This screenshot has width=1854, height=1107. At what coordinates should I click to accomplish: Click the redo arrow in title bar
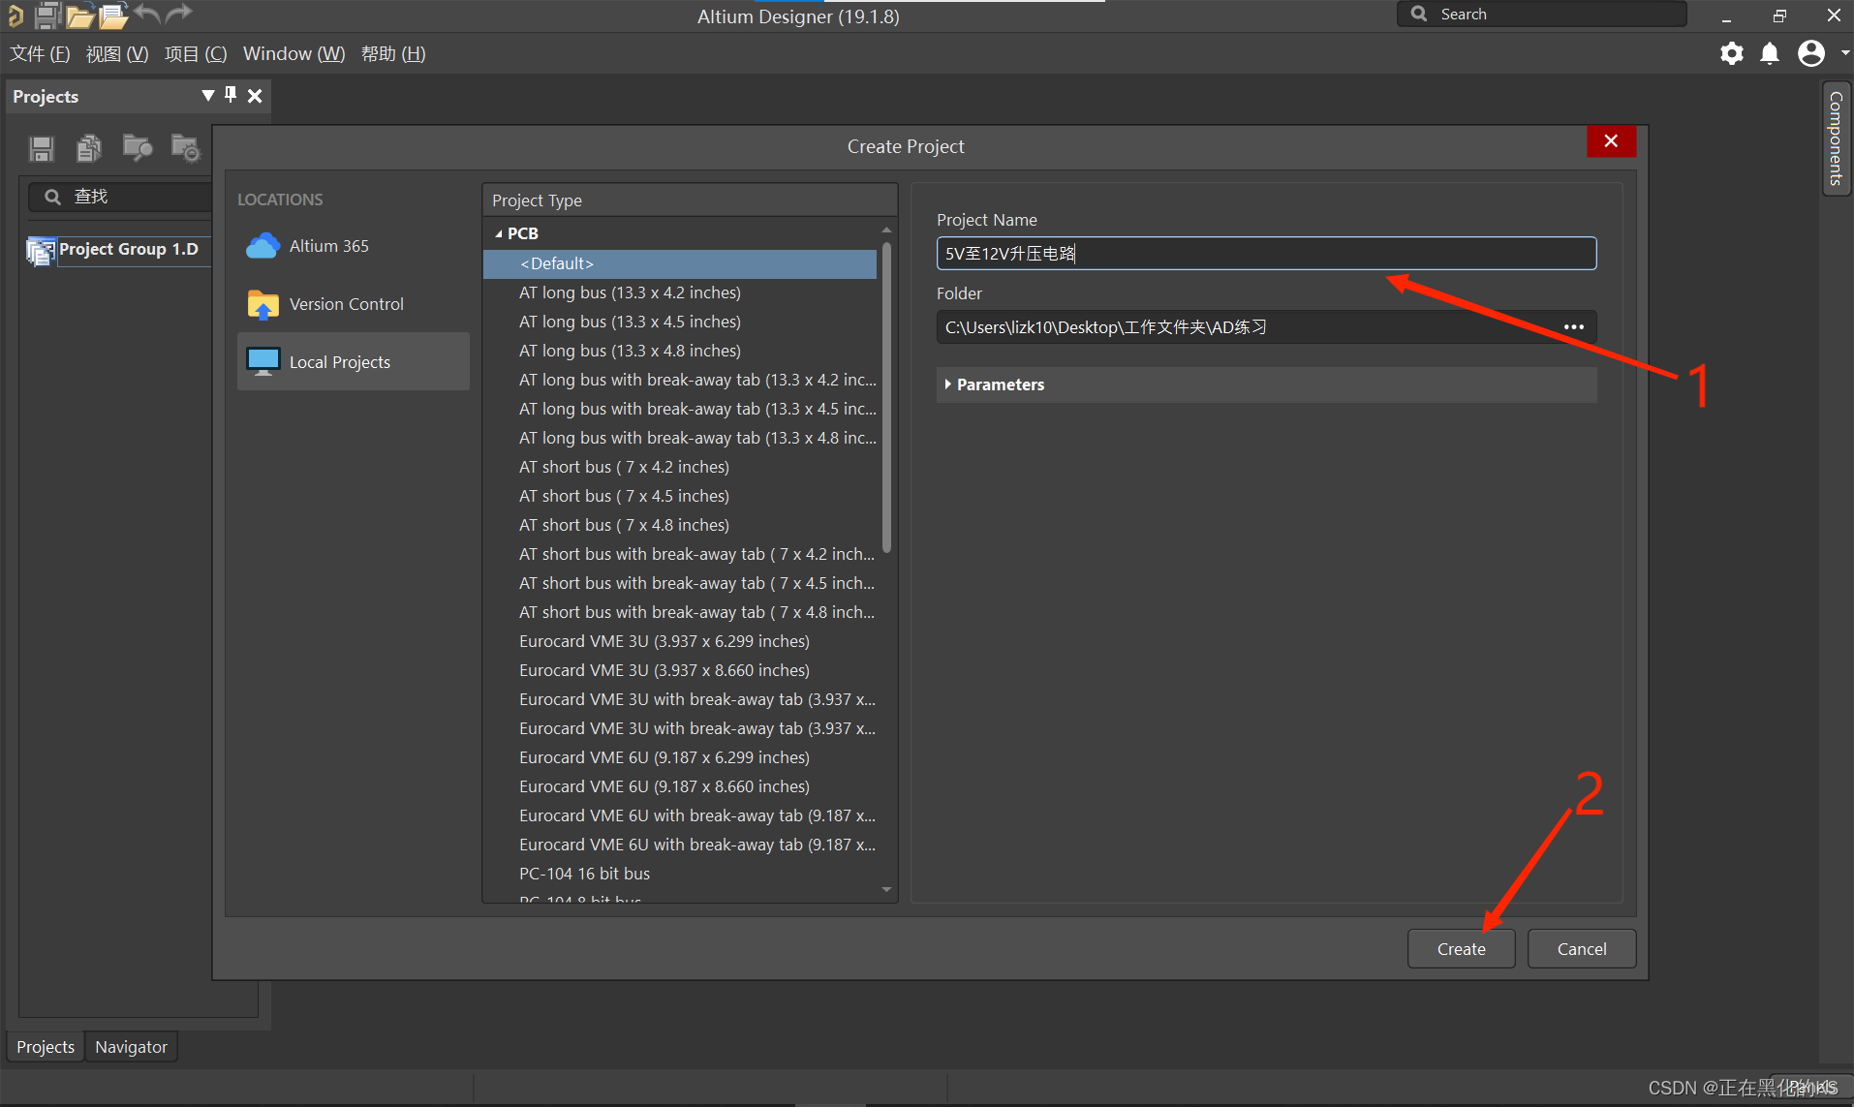pyautogui.click(x=179, y=15)
